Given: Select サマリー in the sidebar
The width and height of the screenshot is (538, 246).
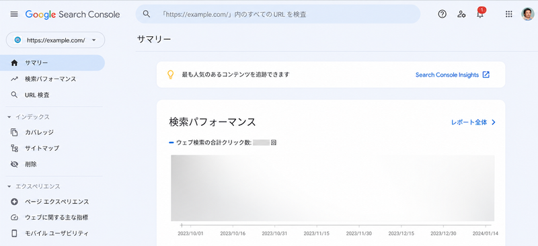Looking at the screenshot, I should click(x=52, y=63).
